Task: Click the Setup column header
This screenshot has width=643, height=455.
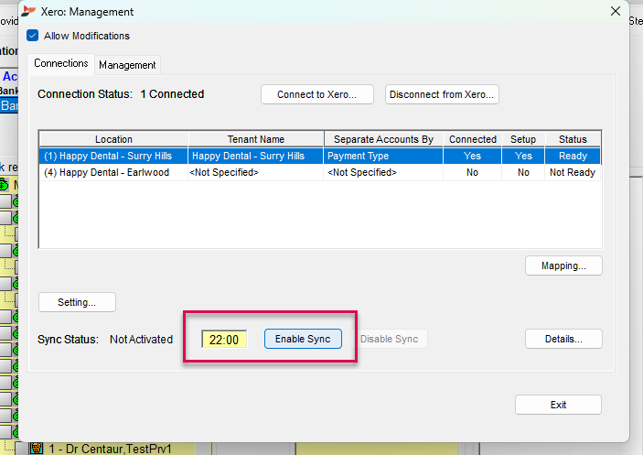Action: pos(523,139)
